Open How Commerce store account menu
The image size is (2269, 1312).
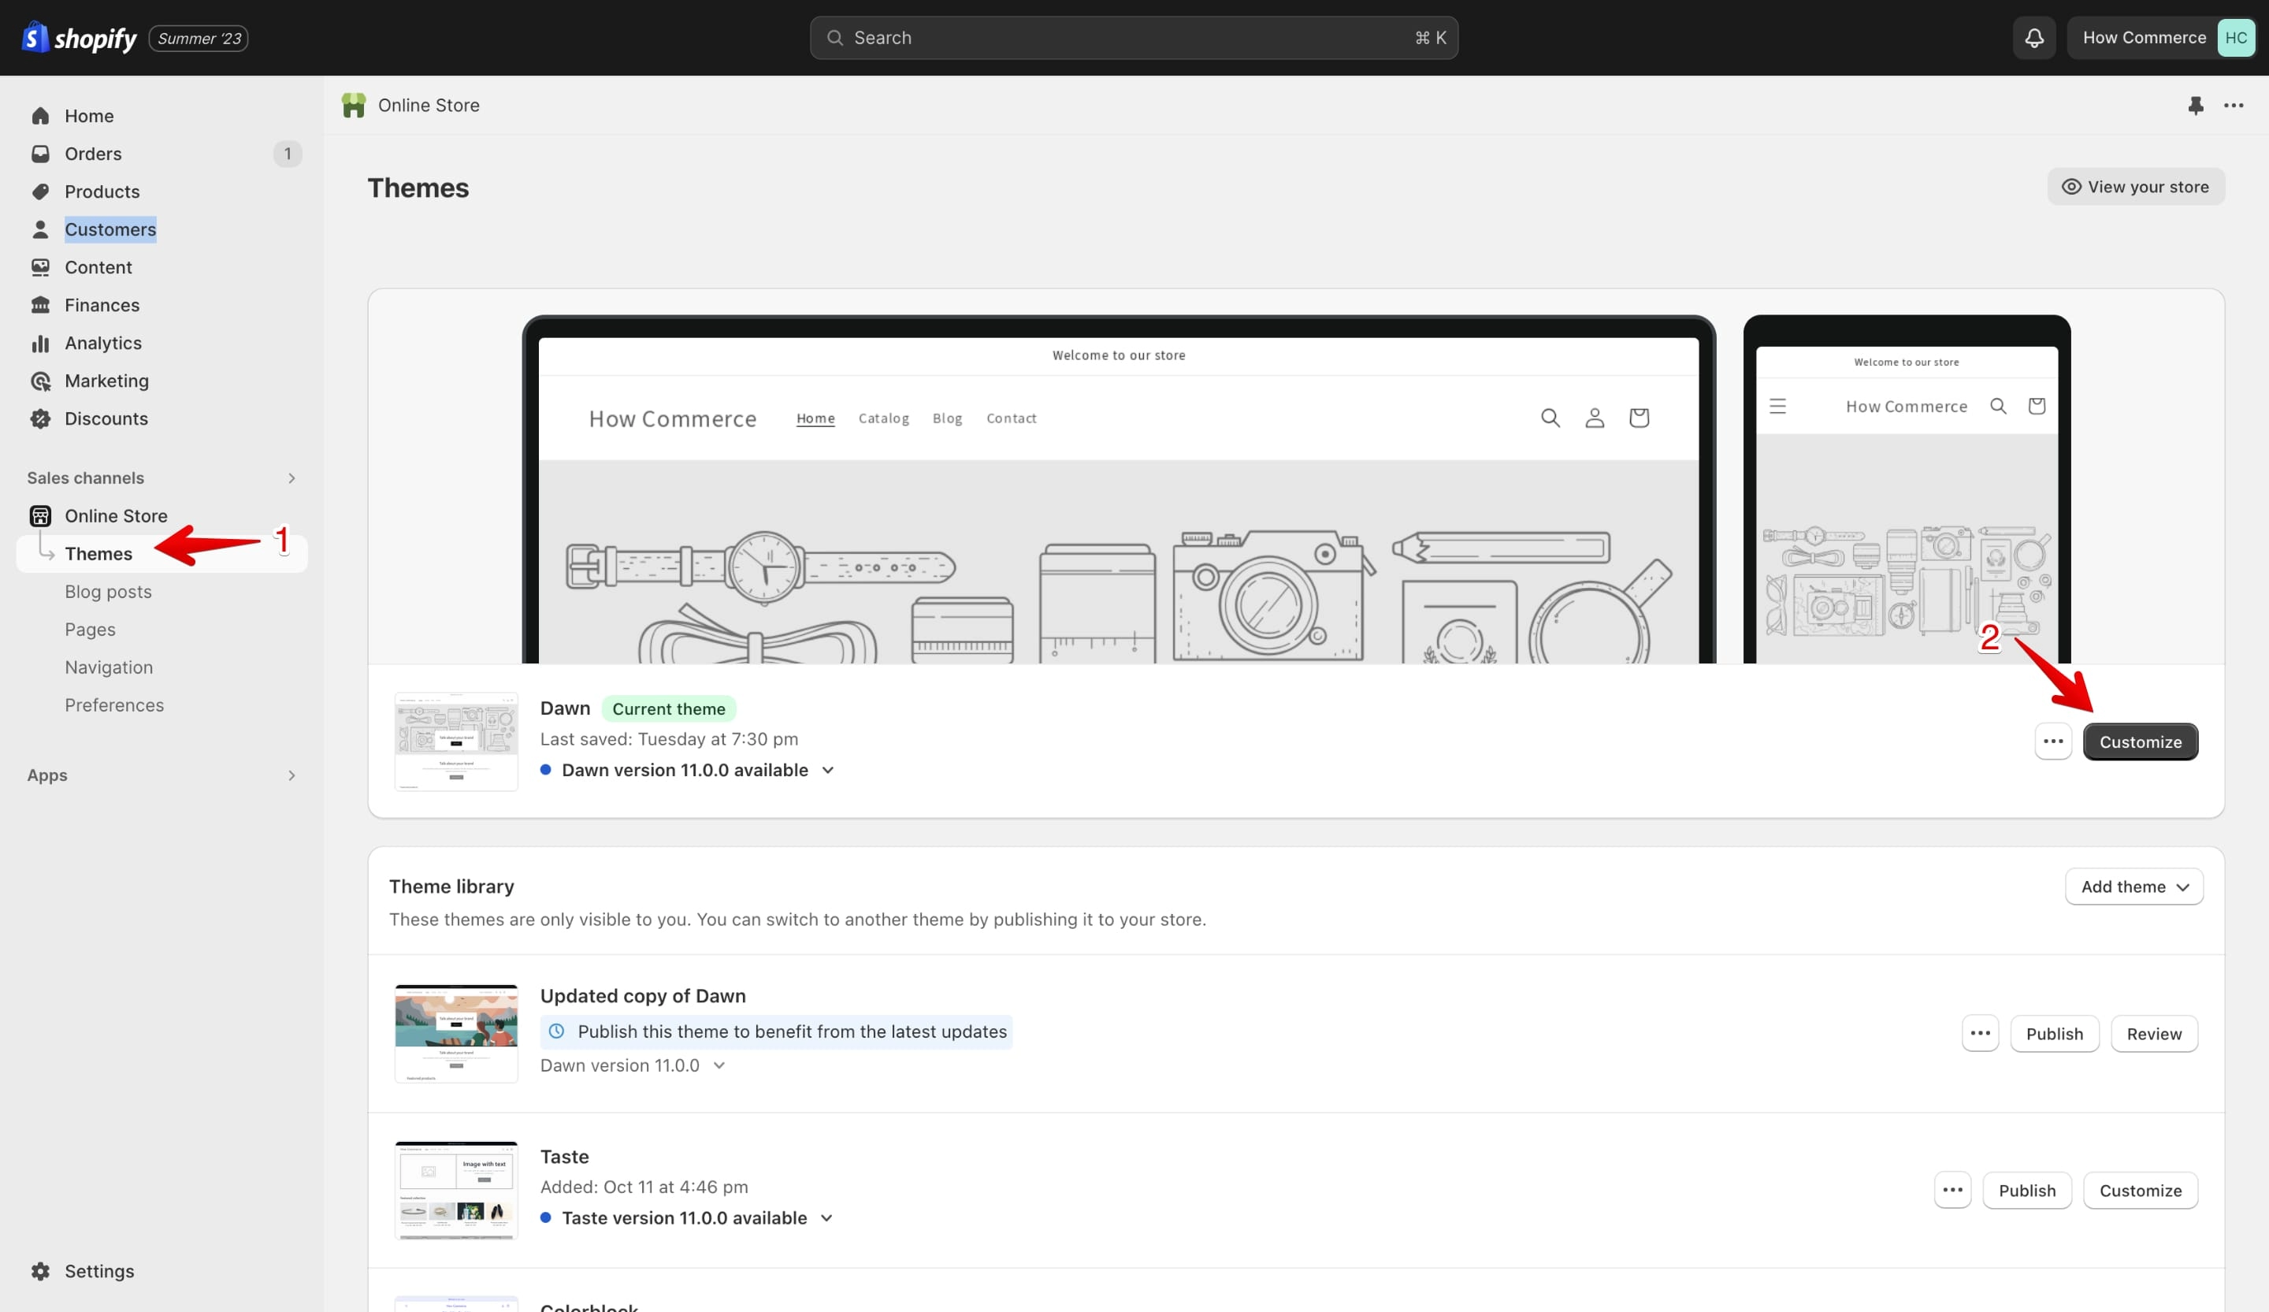2161,38
